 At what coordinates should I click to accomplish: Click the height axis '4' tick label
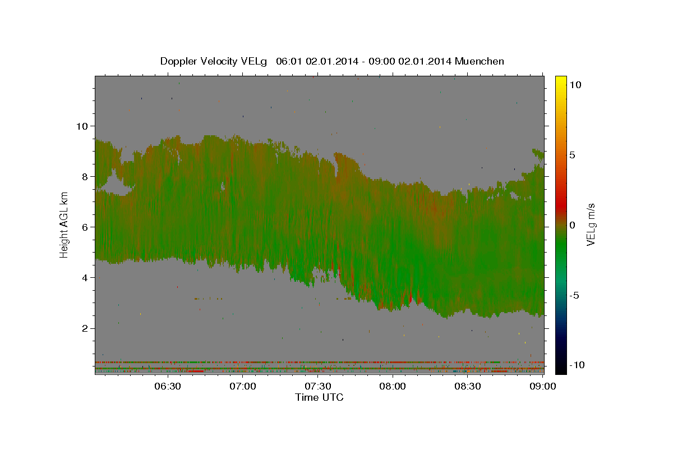85,277
